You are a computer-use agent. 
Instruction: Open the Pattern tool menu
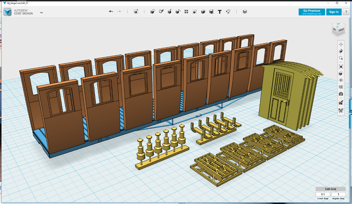(x=186, y=12)
